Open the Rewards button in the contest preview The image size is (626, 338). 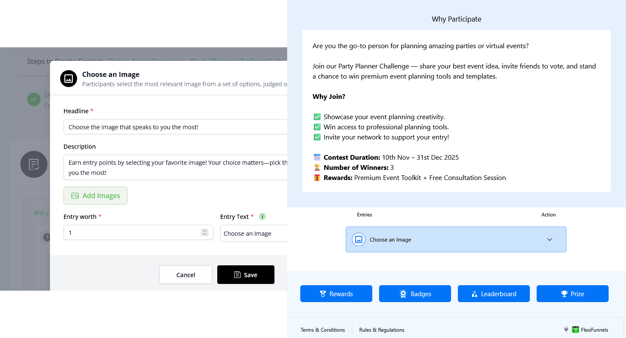pyautogui.click(x=336, y=294)
